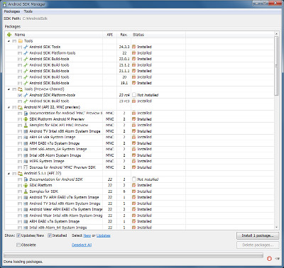Screen dimensions: 284x268
Task: Click Documentation for Android 'MNC' Preview icon
Action: [x=26, y=113]
